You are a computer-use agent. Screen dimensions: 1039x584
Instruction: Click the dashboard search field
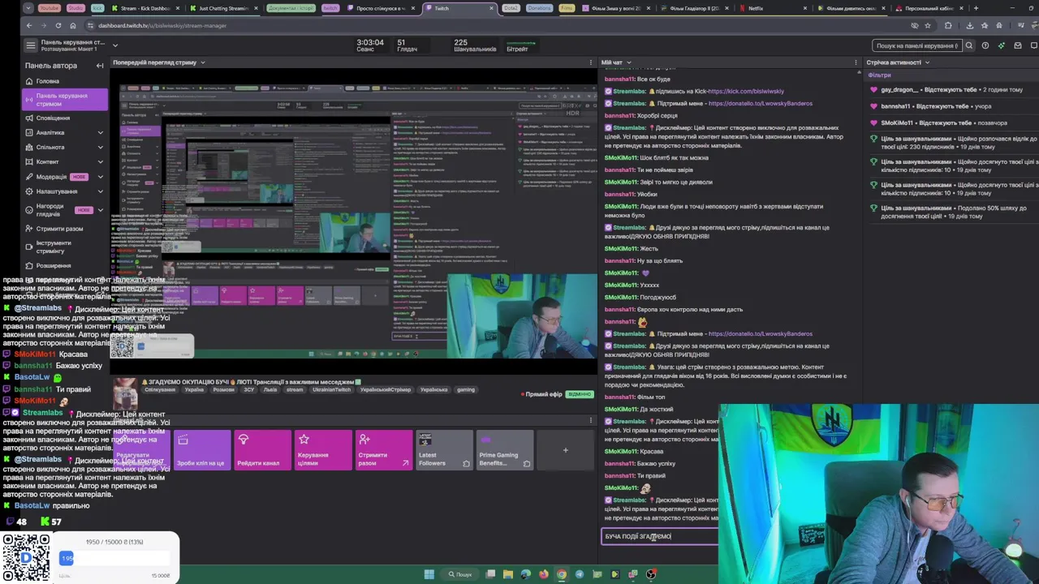click(x=917, y=45)
